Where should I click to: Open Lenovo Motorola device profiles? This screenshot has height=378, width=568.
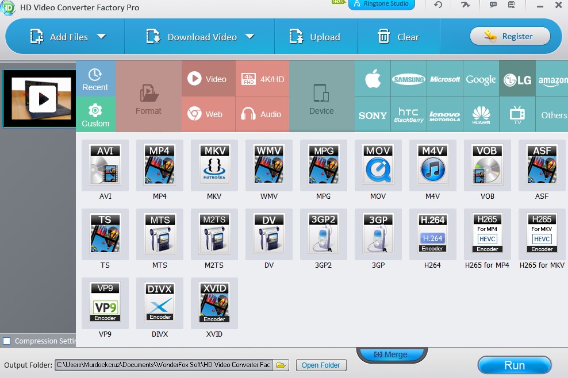[x=445, y=114]
